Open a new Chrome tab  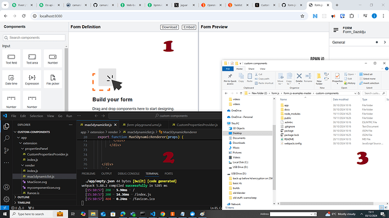[x=337, y=5]
